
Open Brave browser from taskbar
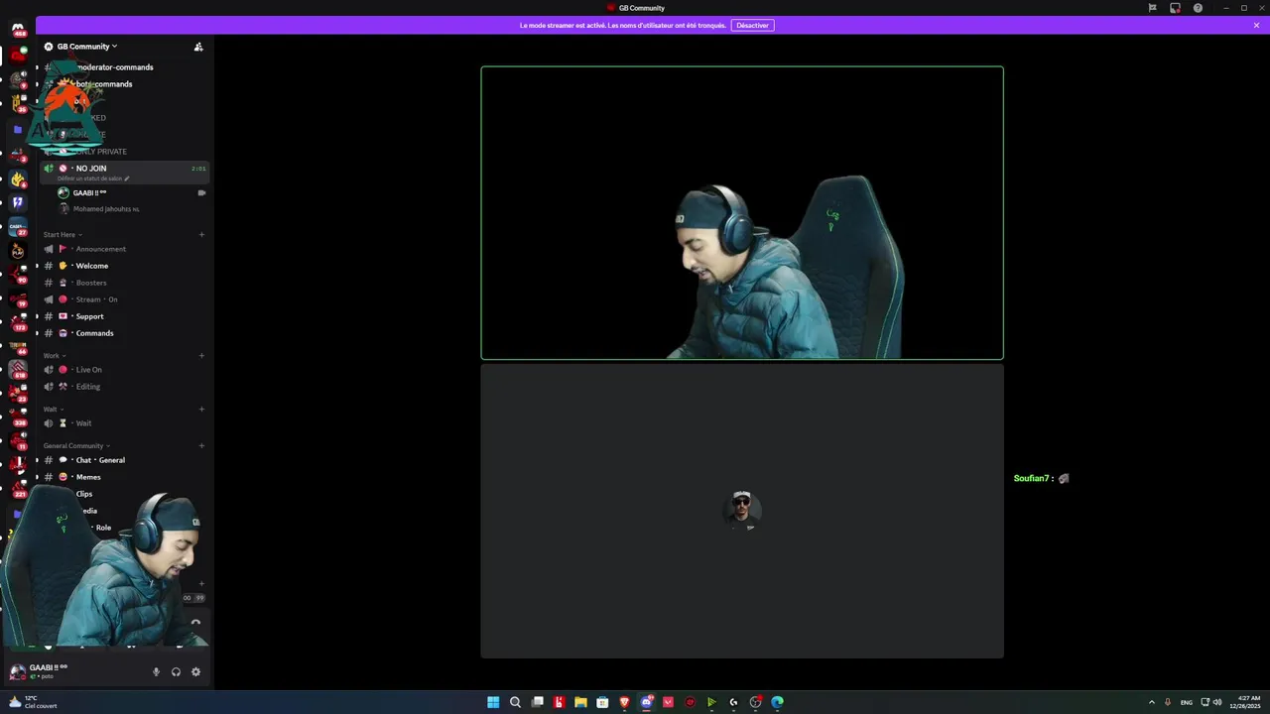(624, 702)
